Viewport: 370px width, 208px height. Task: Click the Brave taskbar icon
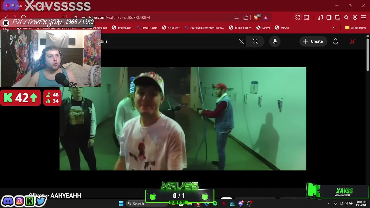tap(198, 203)
